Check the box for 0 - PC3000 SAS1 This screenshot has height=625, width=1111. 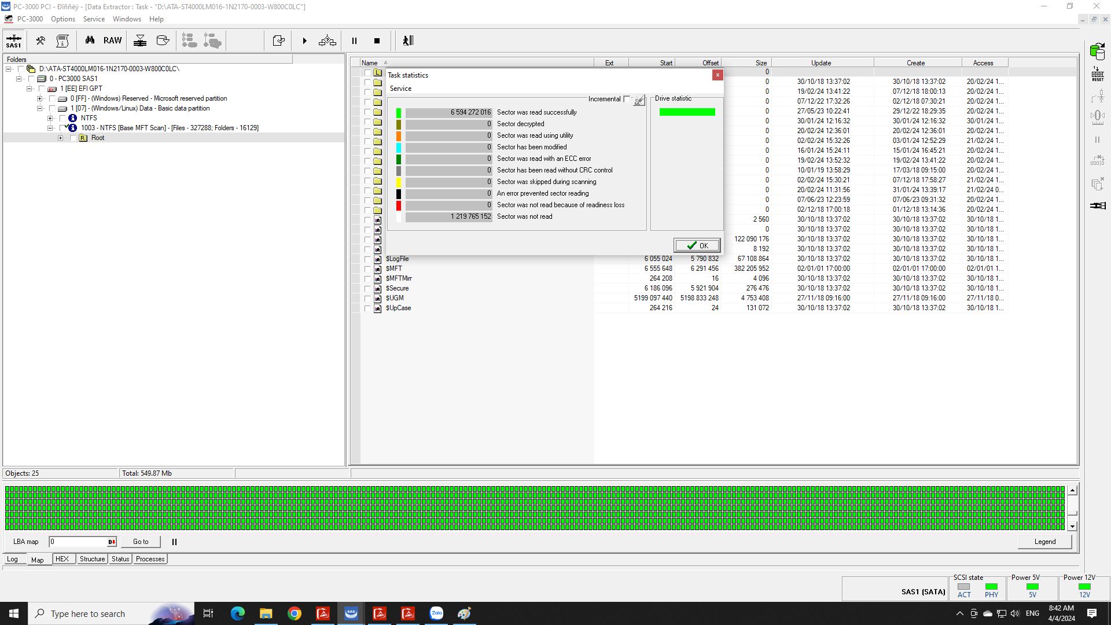tap(31, 79)
